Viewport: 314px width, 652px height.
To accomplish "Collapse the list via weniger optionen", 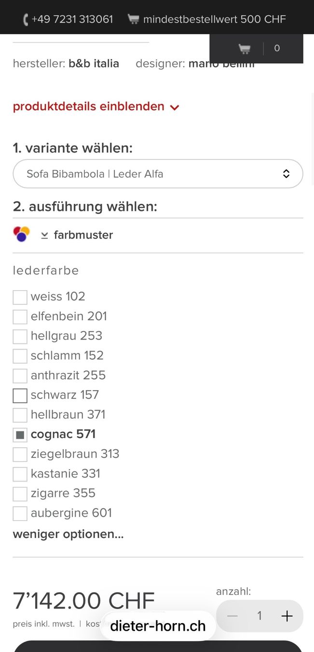I will (x=68, y=534).
